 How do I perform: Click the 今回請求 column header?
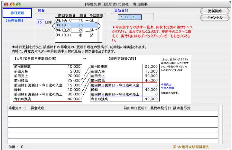[x=95, y=15]
